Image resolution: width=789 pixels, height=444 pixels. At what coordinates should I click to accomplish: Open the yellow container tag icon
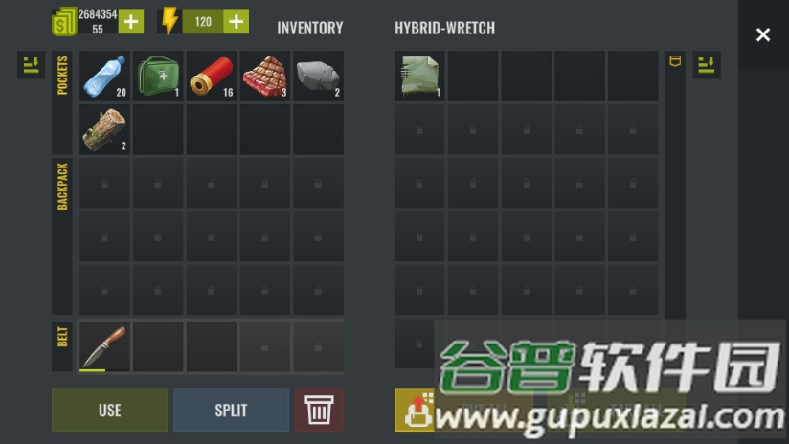point(675,61)
